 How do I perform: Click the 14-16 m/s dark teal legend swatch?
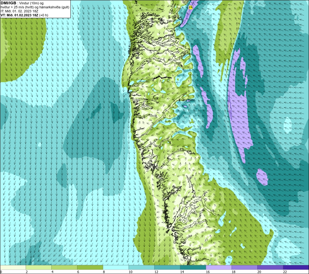(193, 267)
